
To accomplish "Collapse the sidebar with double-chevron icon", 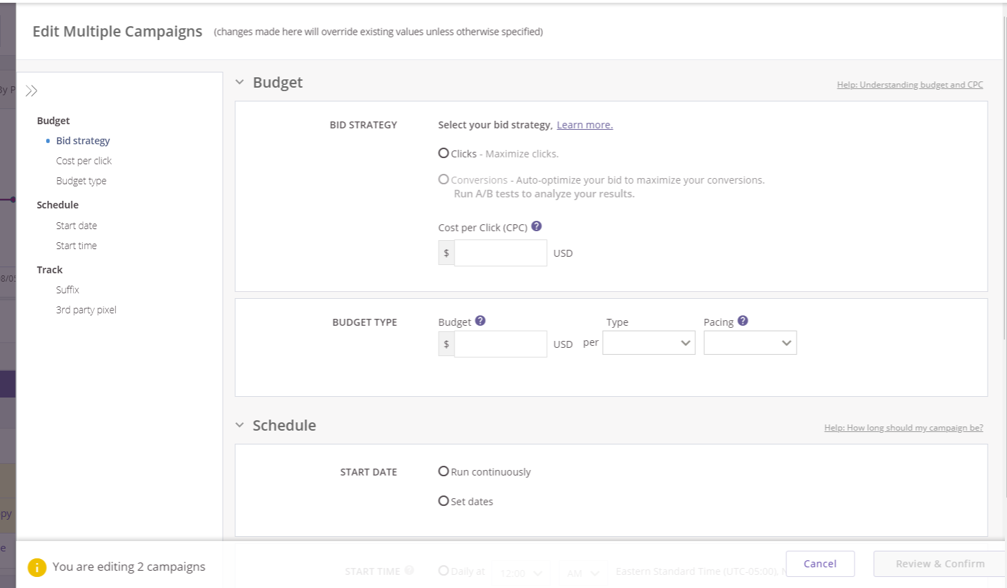I will point(31,91).
